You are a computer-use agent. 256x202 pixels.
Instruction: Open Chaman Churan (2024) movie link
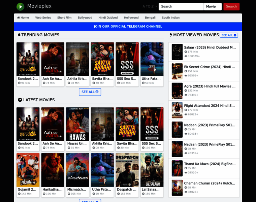[210, 183]
